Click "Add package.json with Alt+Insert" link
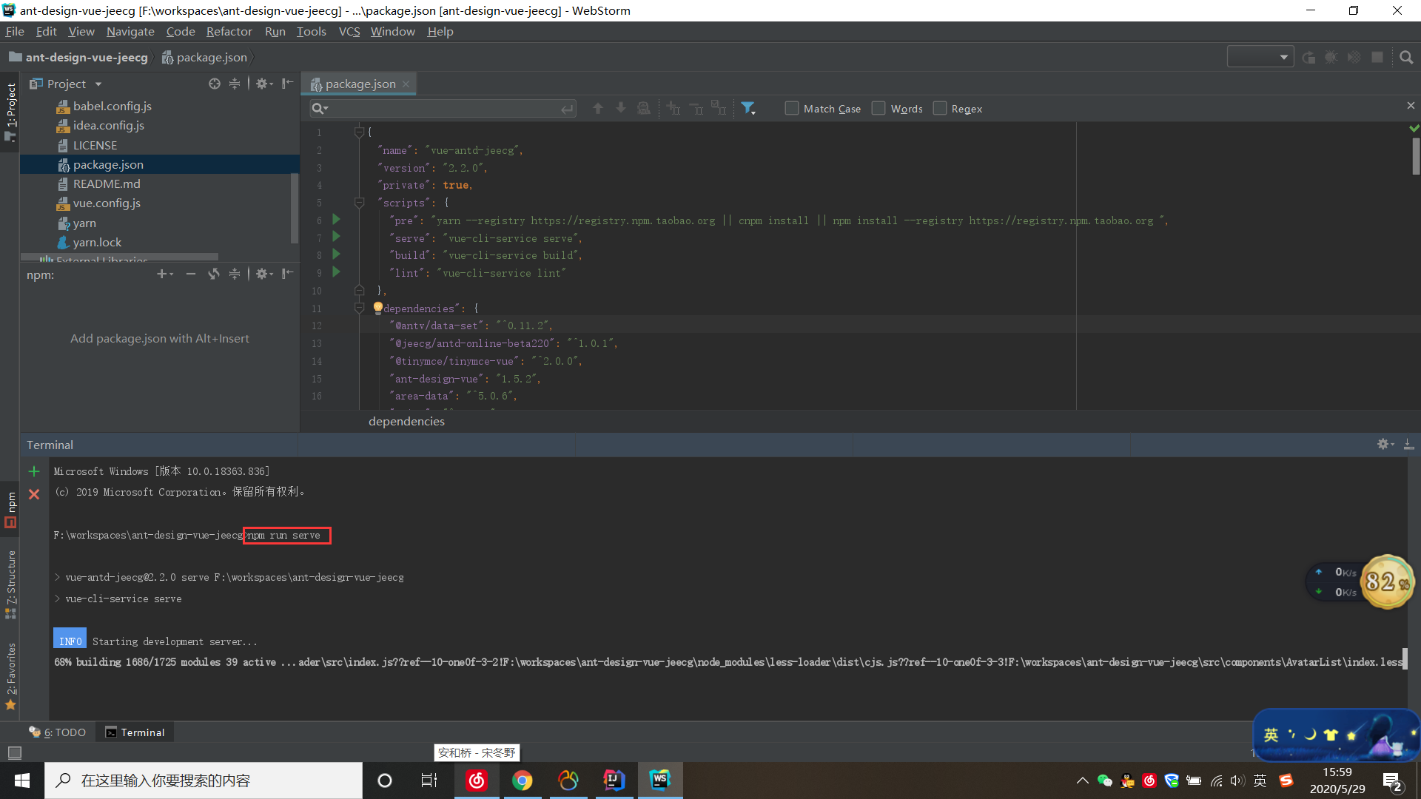The width and height of the screenshot is (1421, 799). click(x=160, y=338)
